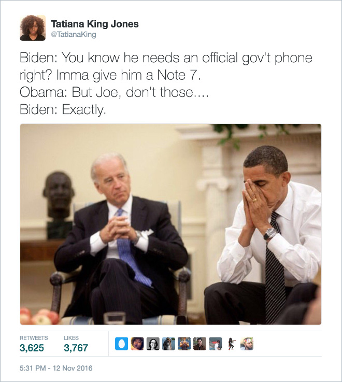The width and height of the screenshot is (342, 382).
Task: Visit the @TatianaKing handle link
Action: click(73, 34)
